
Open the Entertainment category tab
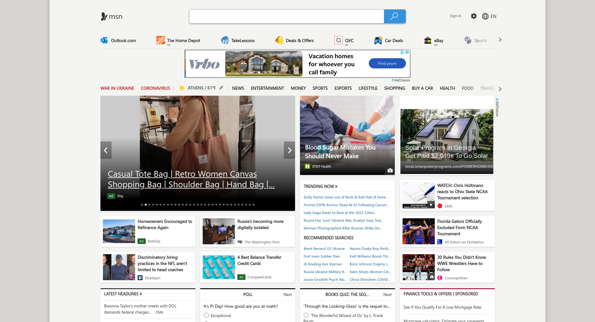[267, 88]
